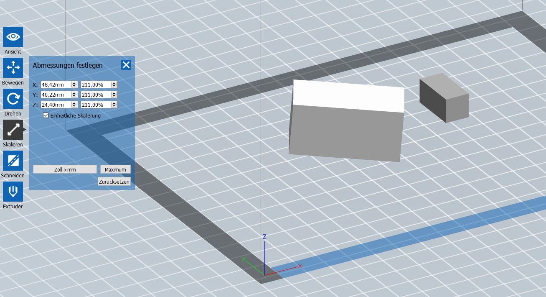Select the large gray box model

click(347, 121)
